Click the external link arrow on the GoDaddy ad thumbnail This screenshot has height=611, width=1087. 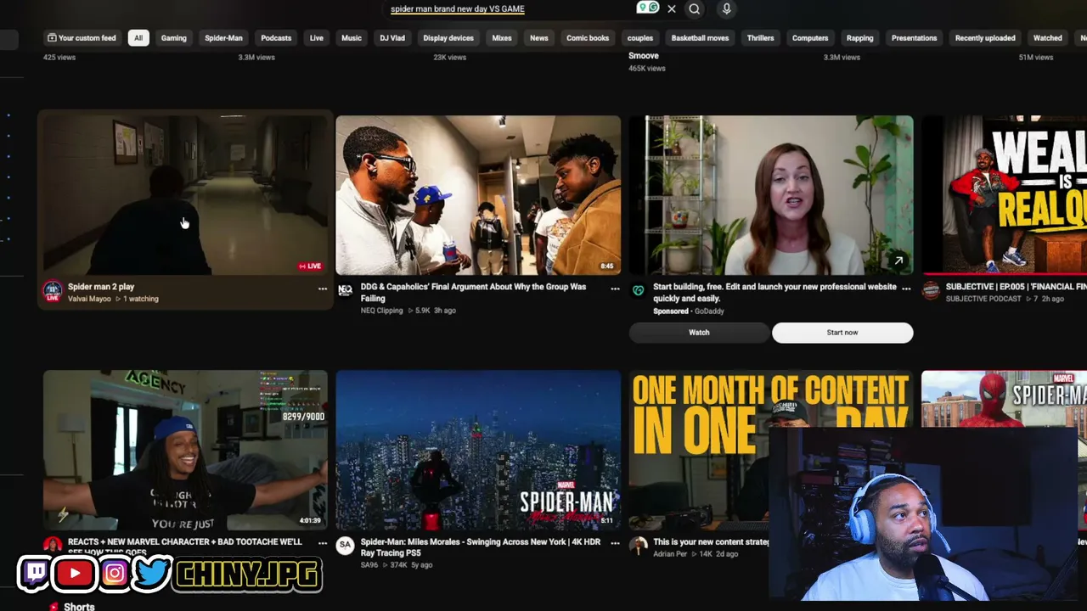(898, 261)
